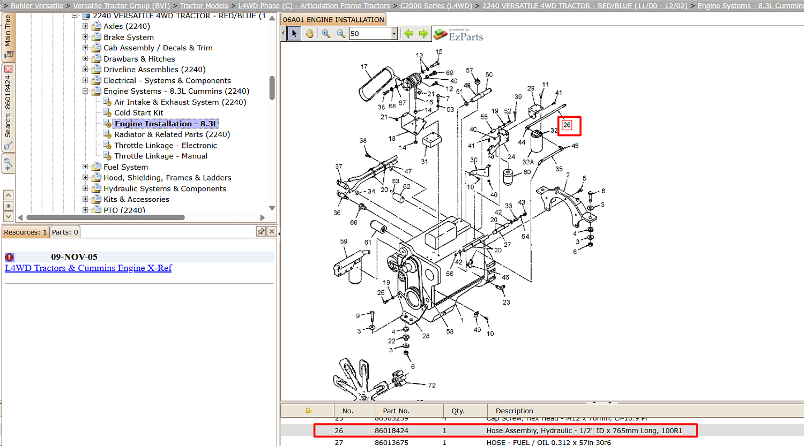Close the Resources panel

(x=272, y=231)
